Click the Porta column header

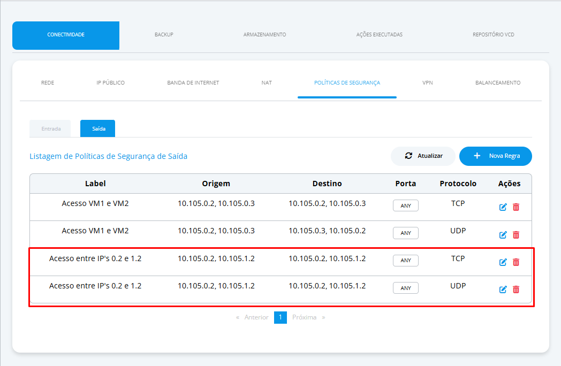[406, 184]
